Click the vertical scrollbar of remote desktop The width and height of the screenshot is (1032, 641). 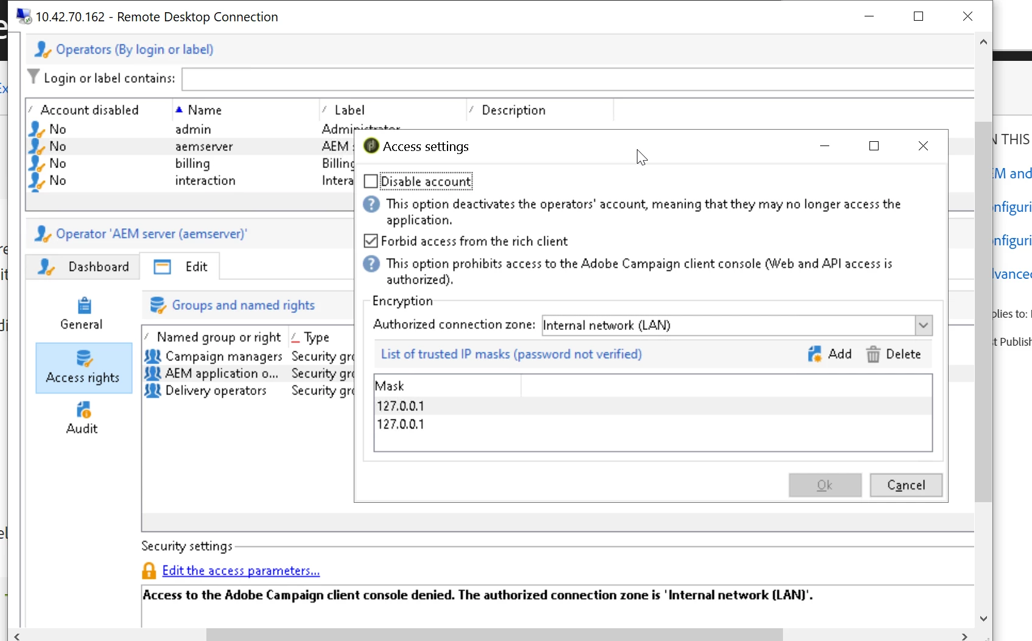[983, 312]
